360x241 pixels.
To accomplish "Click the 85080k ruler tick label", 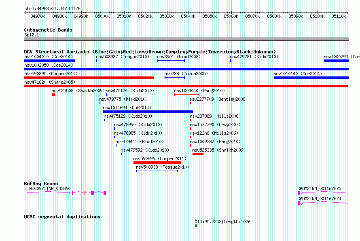I will (274, 16).
